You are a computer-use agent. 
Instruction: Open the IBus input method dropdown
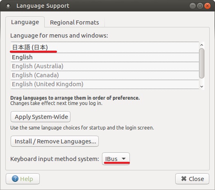[116, 159]
